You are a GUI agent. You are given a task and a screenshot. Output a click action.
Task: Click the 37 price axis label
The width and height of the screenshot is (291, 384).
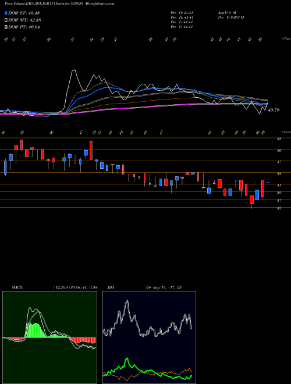[x=279, y=201]
